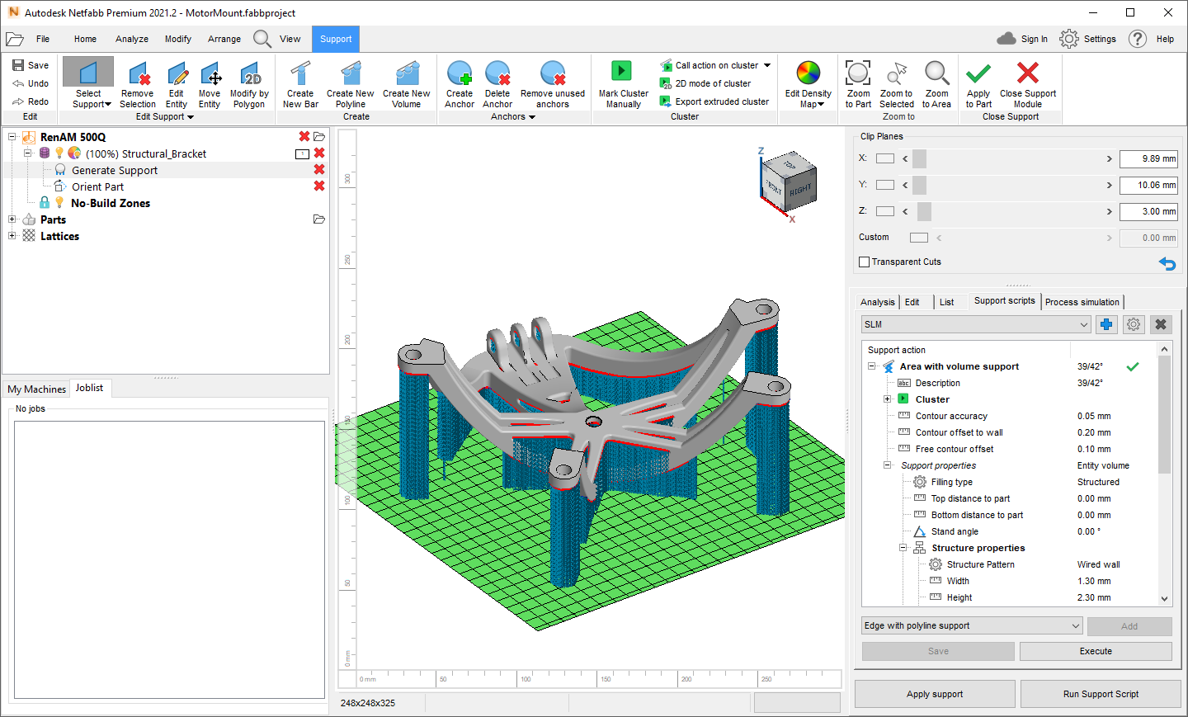Click Create New Polyline icon
Screen dimensions: 1188x717
(351, 73)
